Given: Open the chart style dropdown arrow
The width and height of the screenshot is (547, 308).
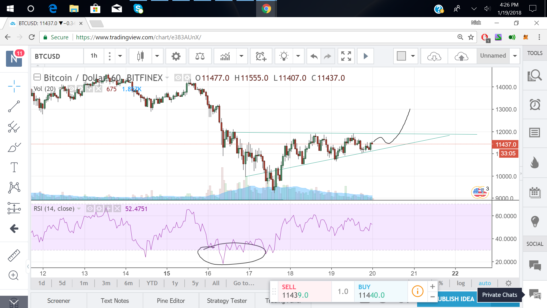Looking at the screenshot, I should tap(157, 56).
